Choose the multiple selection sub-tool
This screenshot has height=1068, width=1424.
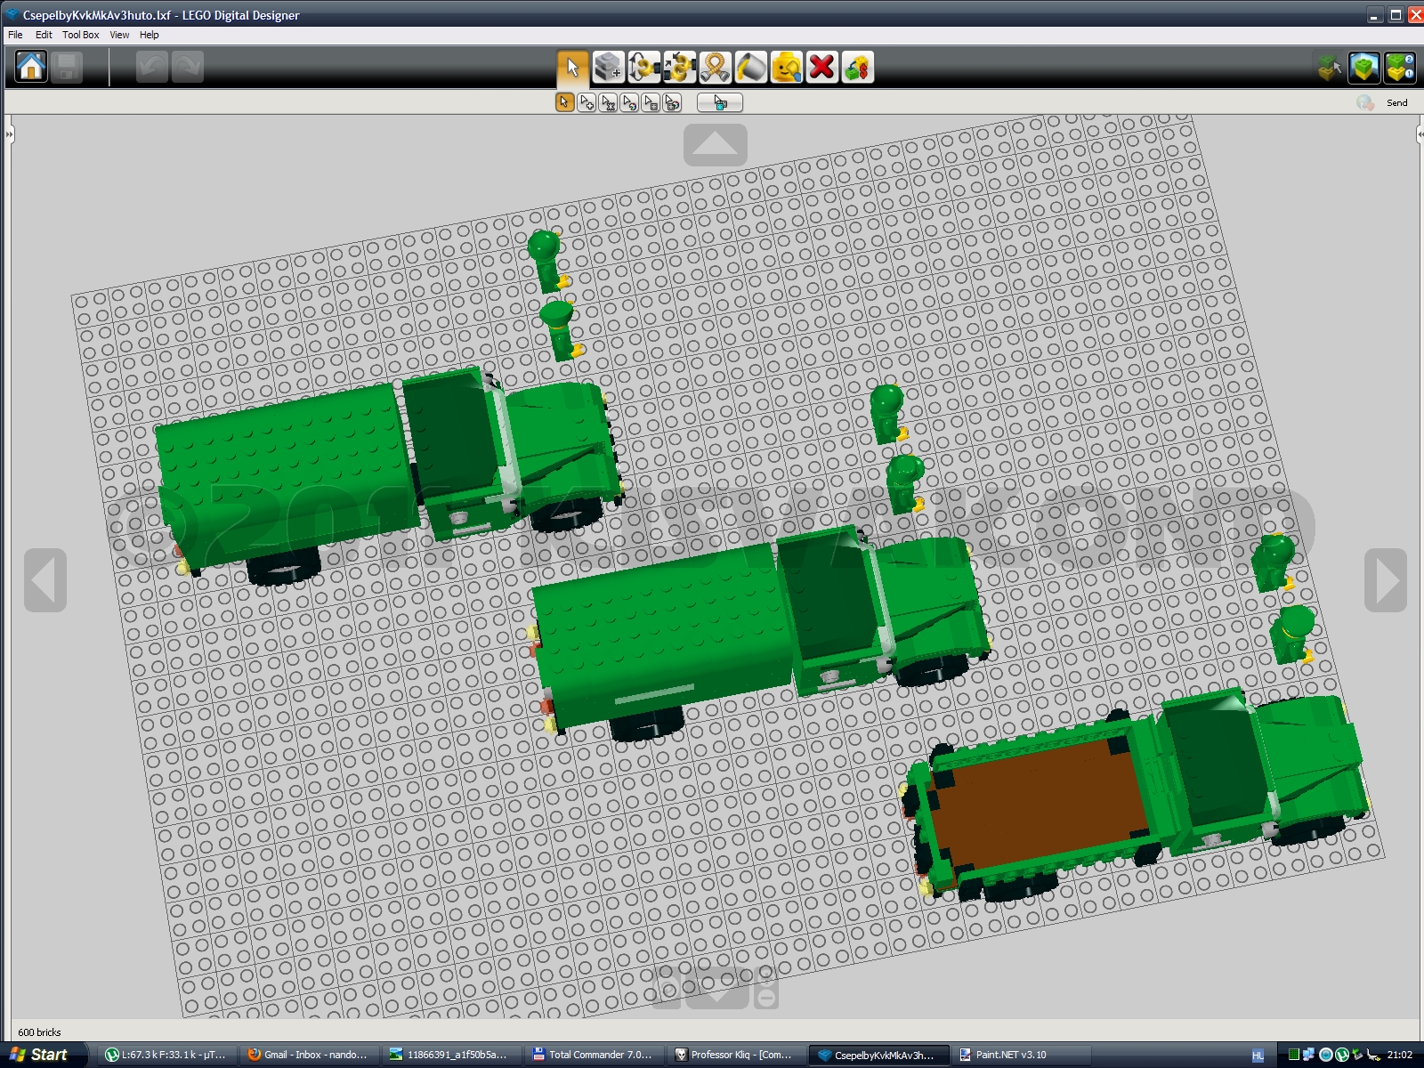click(587, 102)
